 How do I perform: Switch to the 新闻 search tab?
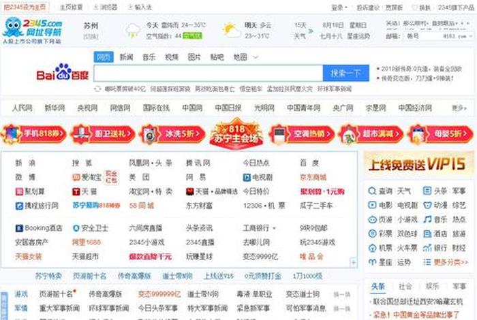126,57
